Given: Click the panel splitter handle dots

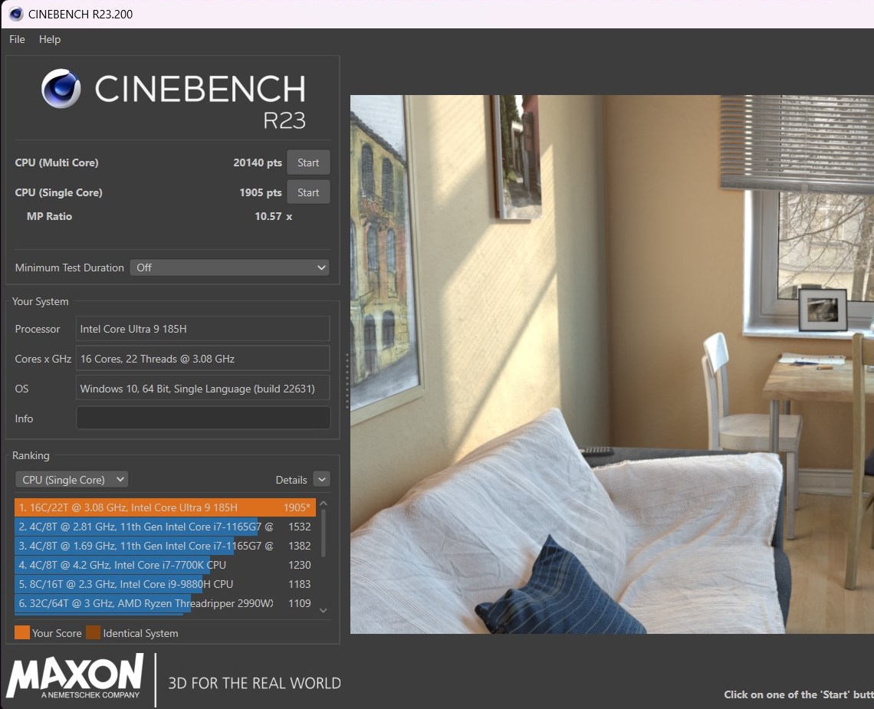Looking at the screenshot, I should tap(347, 381).
